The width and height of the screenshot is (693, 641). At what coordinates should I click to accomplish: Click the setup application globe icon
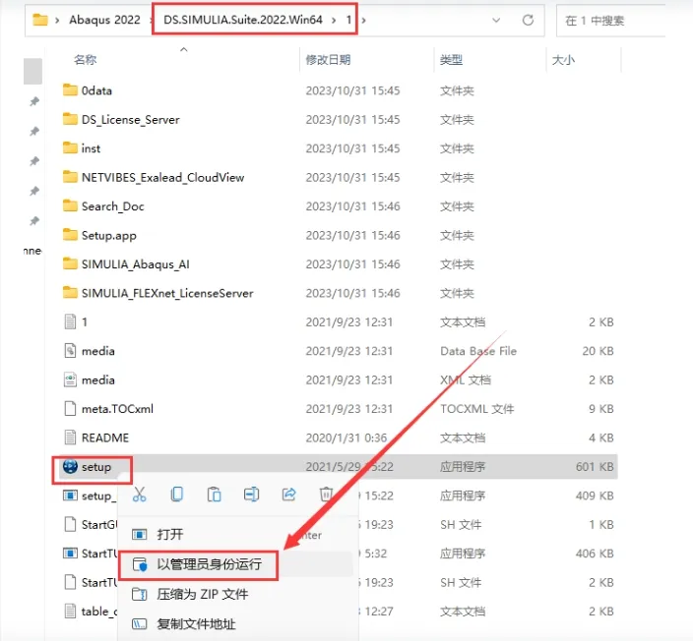tap(70, 467)
